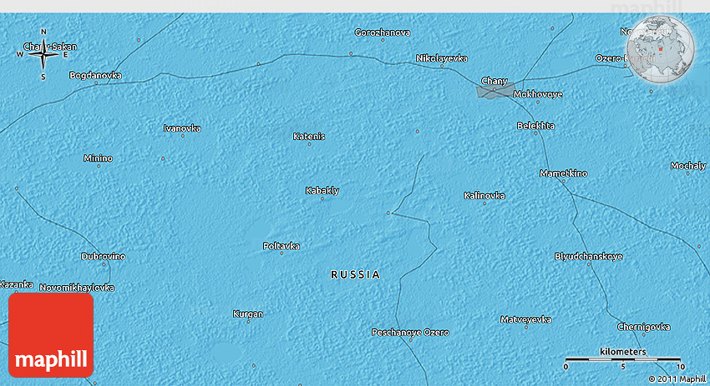Screen dimensions: 710x386
Task: Click the gray Chany urban area shape
Action: pos(495,90)
